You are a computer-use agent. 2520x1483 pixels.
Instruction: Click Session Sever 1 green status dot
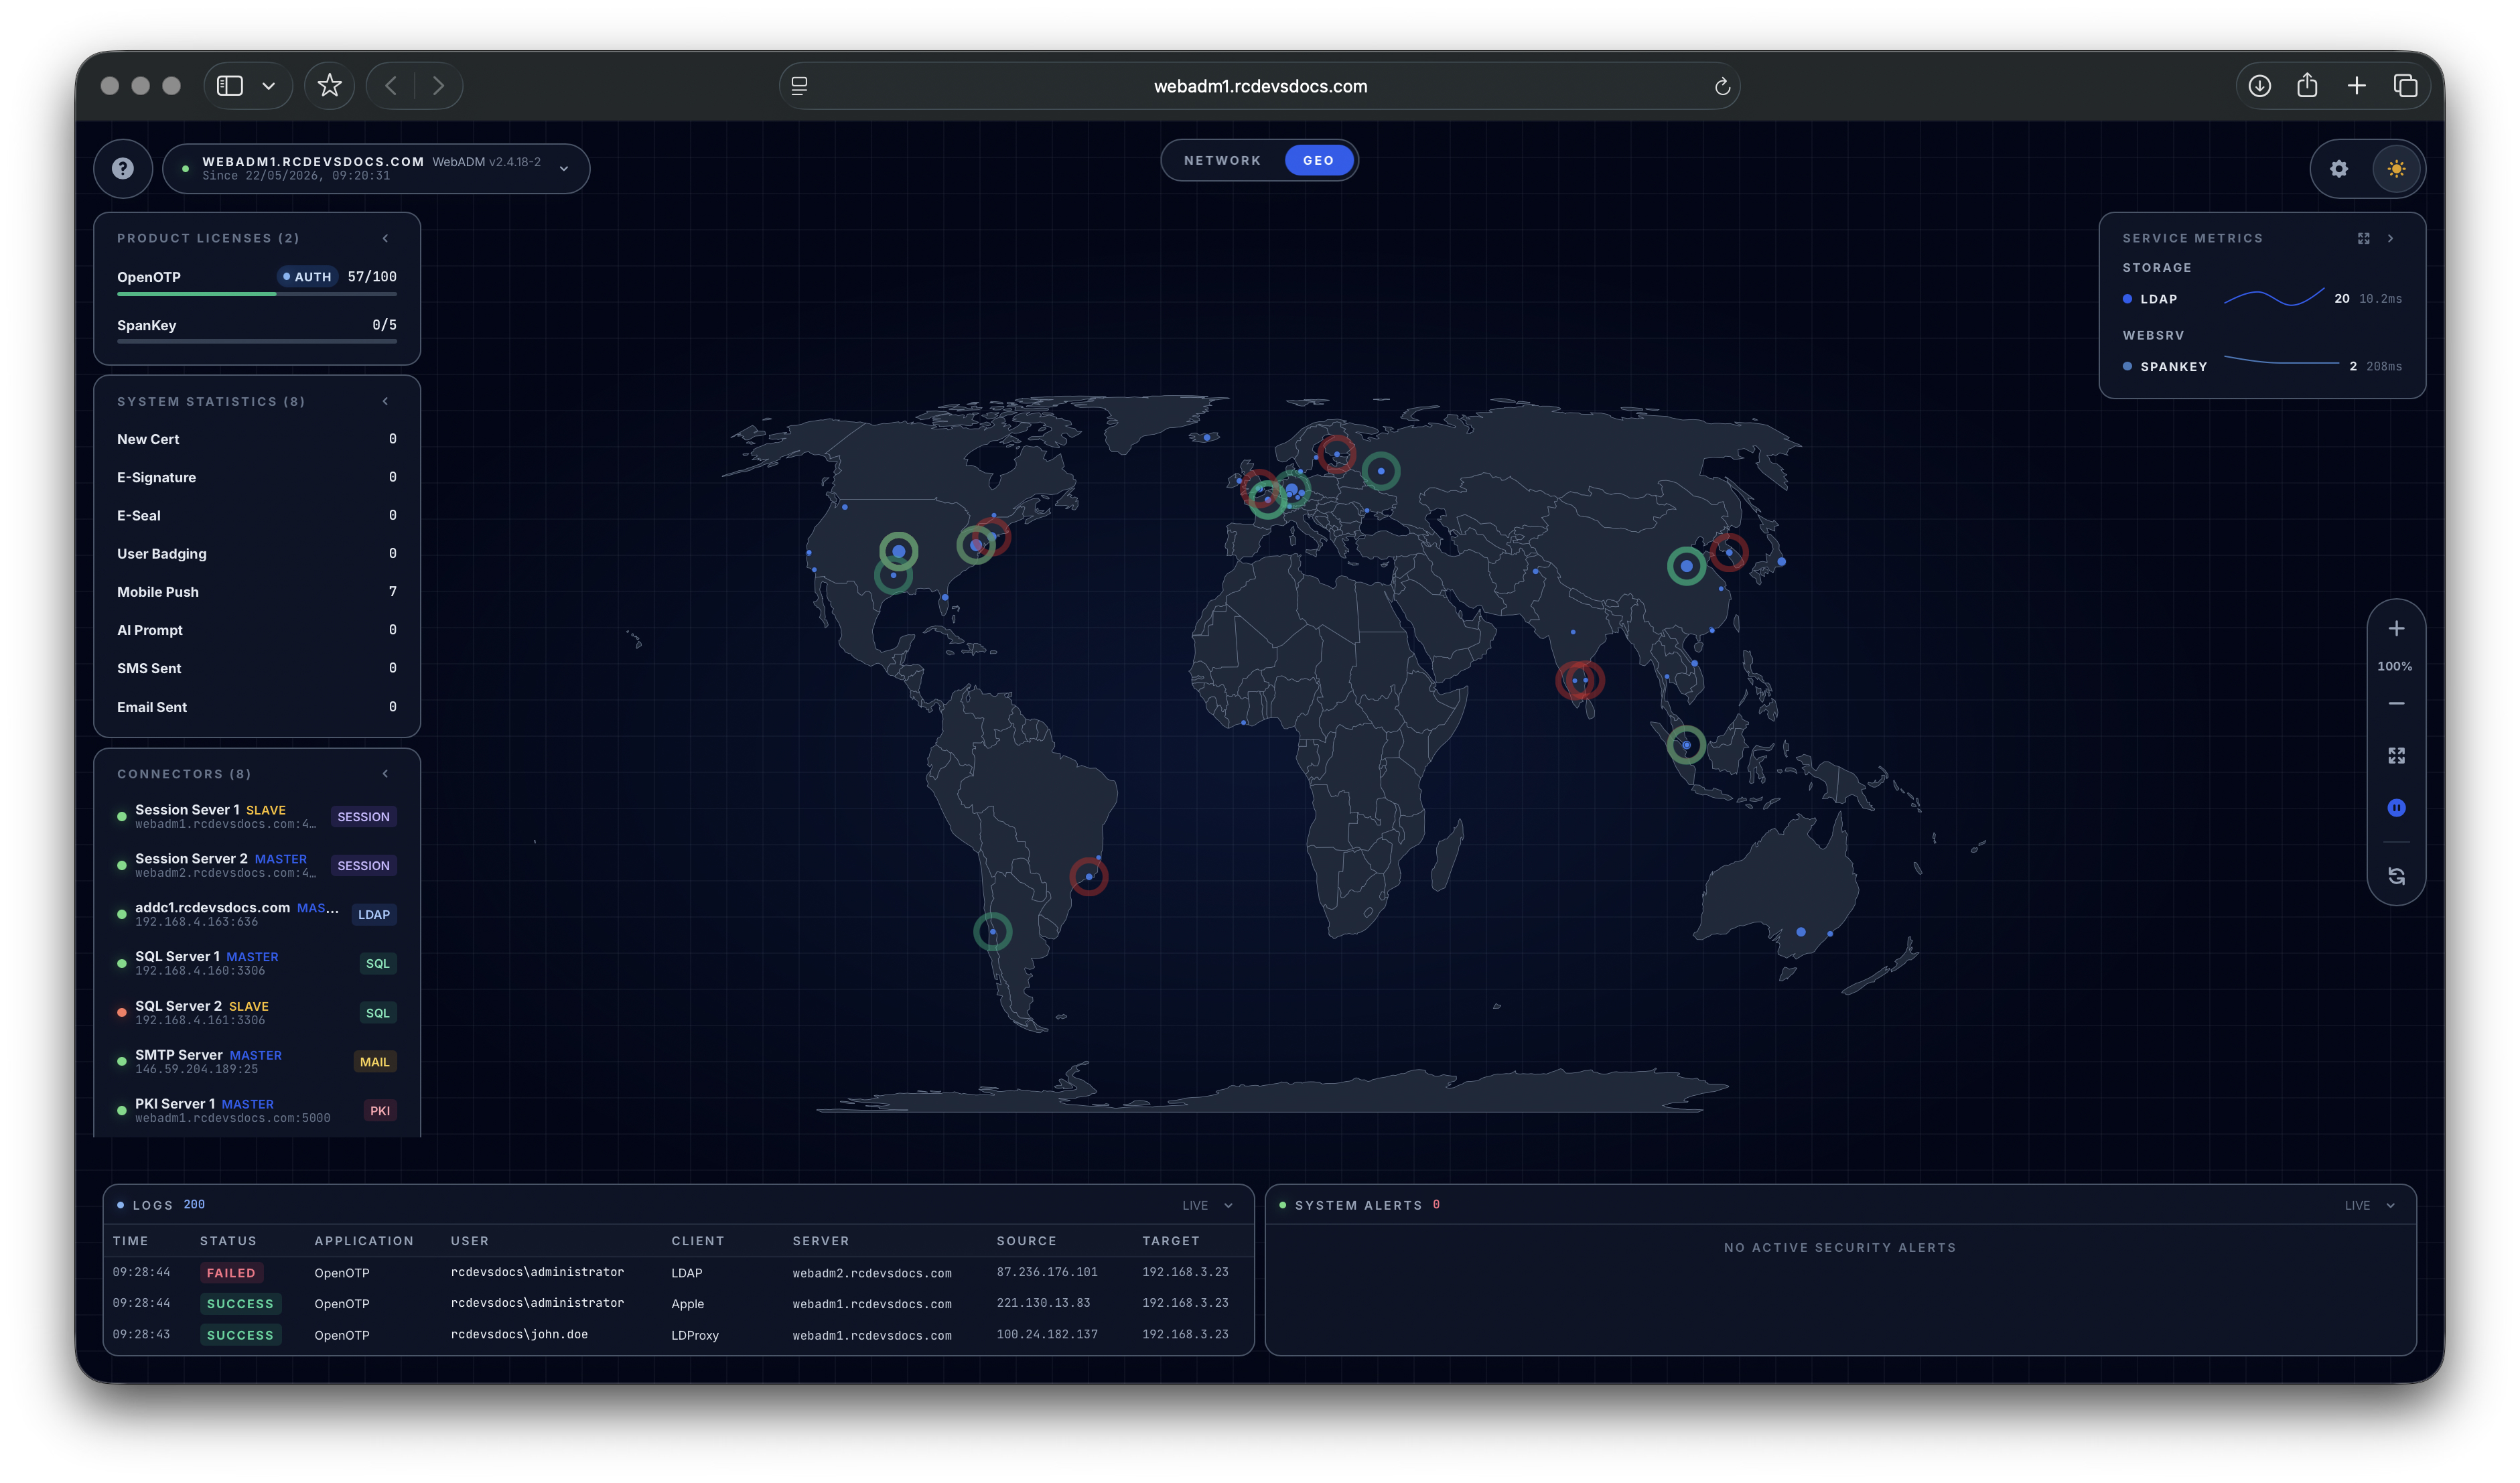point(122,817)
